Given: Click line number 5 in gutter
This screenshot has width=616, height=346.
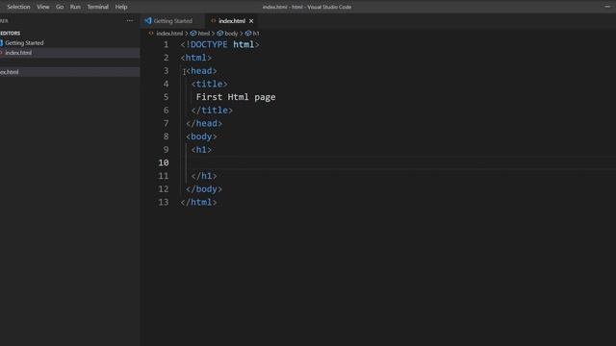Looking at the screenshot, I should [166, 97].
